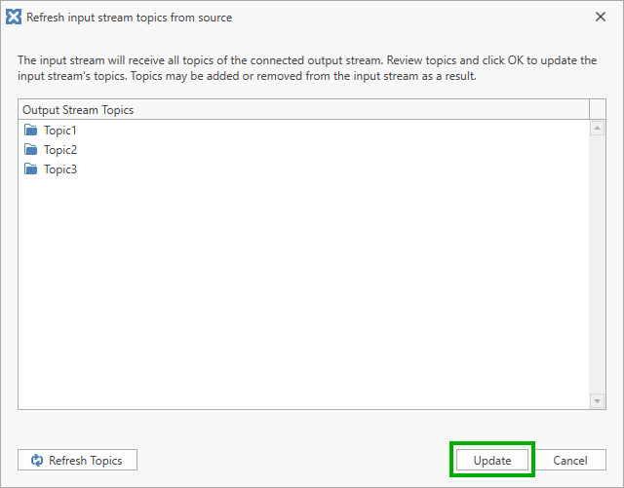Click the Topic2 folder icon
Viewport: 624px width, 488px height.
(30, 150)
